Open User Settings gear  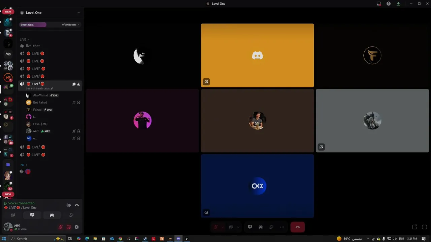coord(77,227)
